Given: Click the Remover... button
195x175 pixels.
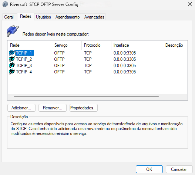Looking at the screenshot, I should click(53, 108).
